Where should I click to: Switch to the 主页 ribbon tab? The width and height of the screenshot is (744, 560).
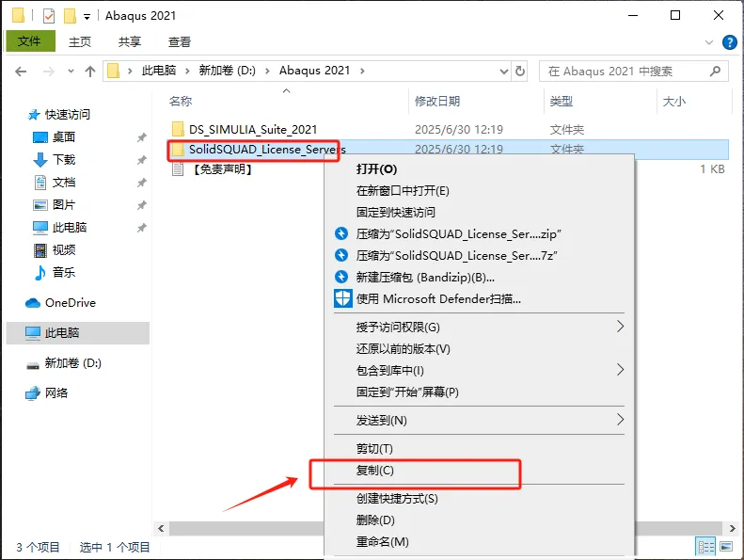click(x=80, y=41)
